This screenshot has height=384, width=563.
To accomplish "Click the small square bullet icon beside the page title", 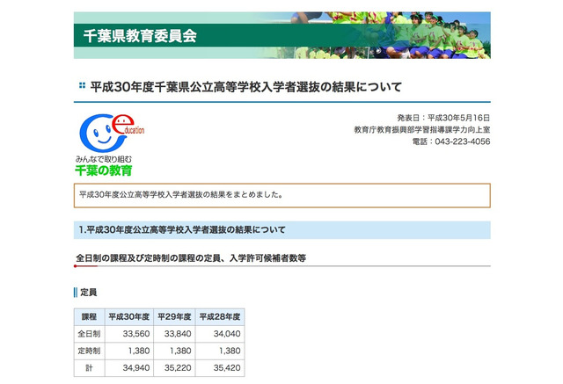I will pyautogui.click(x=82, y=86).
